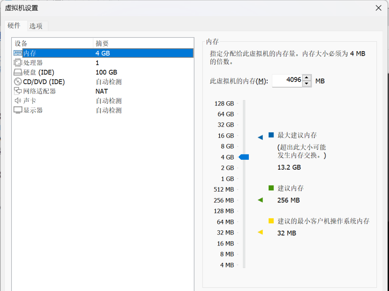Click the 13.2 GB maximum memory value
Image resolution: width=389 pixels, height=291 pixels.
[x=289, y=167]
